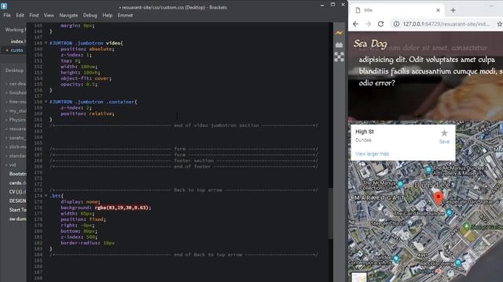This screenshot has width=503, height=282.
Task: Go back in the browser
Action: click(355, 24)
